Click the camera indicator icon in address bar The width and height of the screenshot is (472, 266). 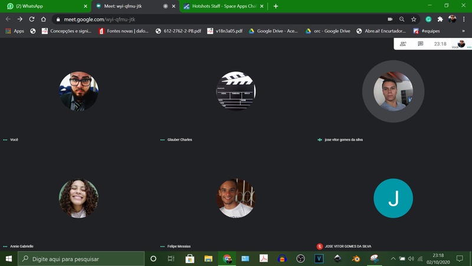[390, 19]
